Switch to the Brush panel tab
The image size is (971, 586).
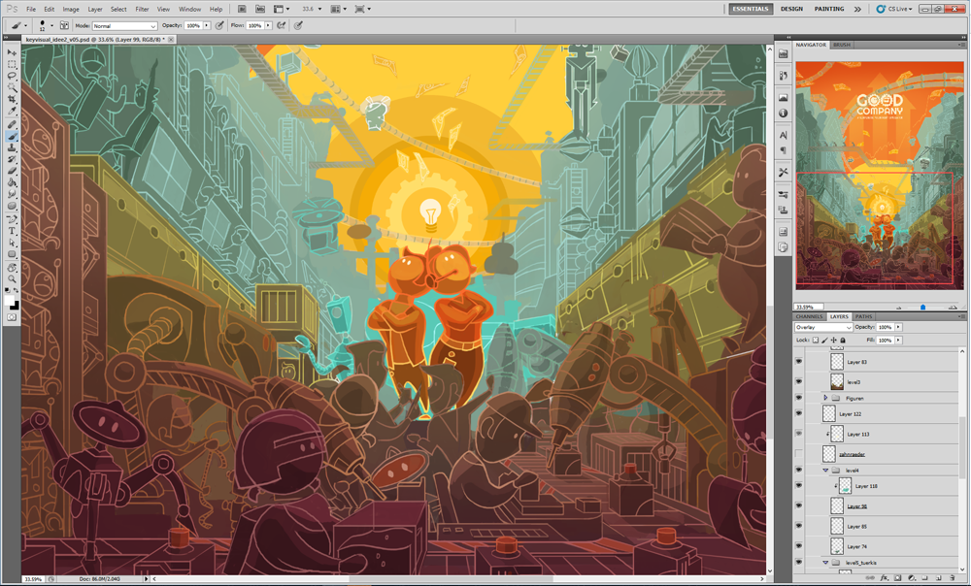842,46
